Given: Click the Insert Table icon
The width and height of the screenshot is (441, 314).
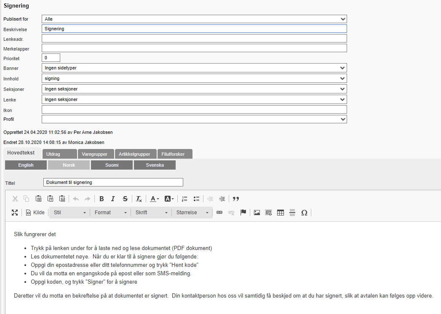Looking at the screenshot, I should click(281, 213).
